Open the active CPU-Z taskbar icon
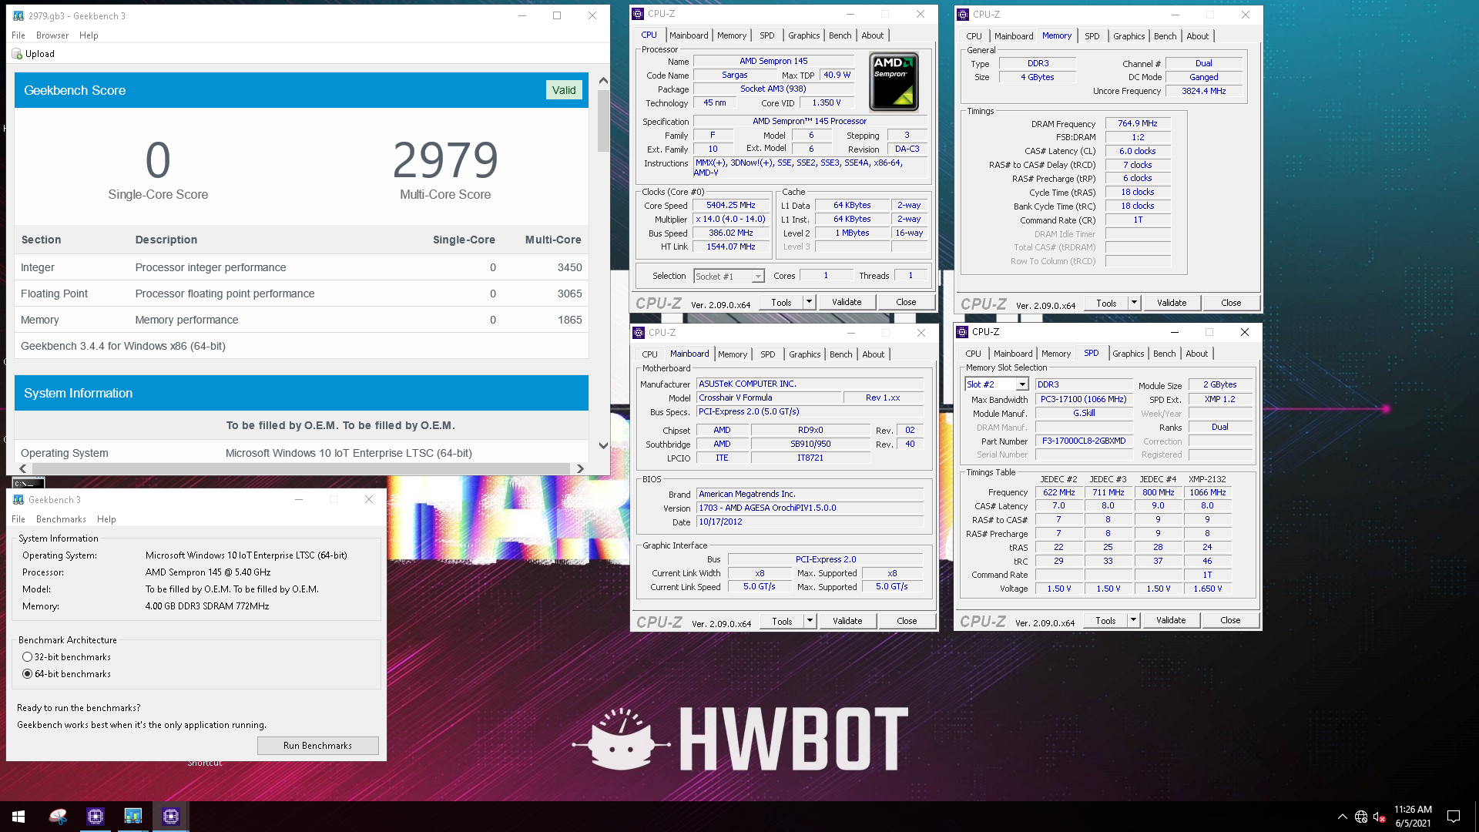 coord(171,816)
